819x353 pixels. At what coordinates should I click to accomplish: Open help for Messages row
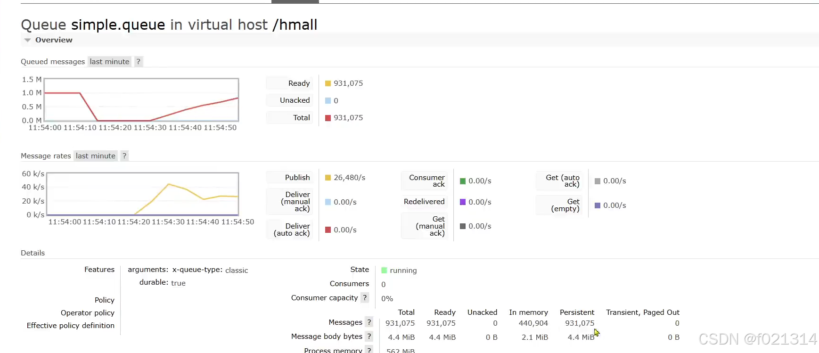click(369, 322)
